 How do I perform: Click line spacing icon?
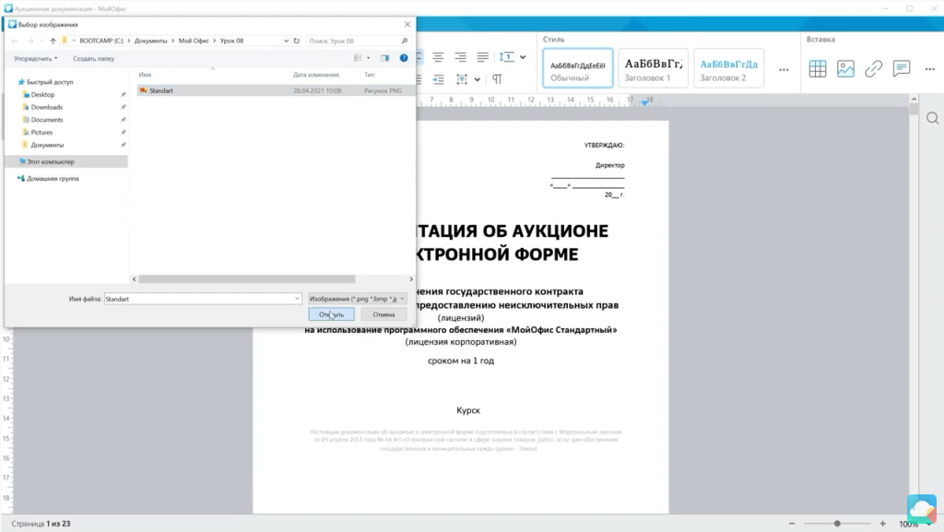(x=506, y=57)
